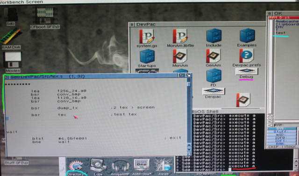299x176 pixels.
Task: Click editor window depth gadget
Action: (189, 75)
